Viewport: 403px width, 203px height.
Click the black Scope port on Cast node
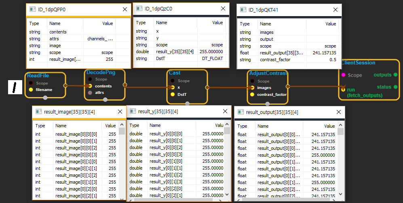173,81
